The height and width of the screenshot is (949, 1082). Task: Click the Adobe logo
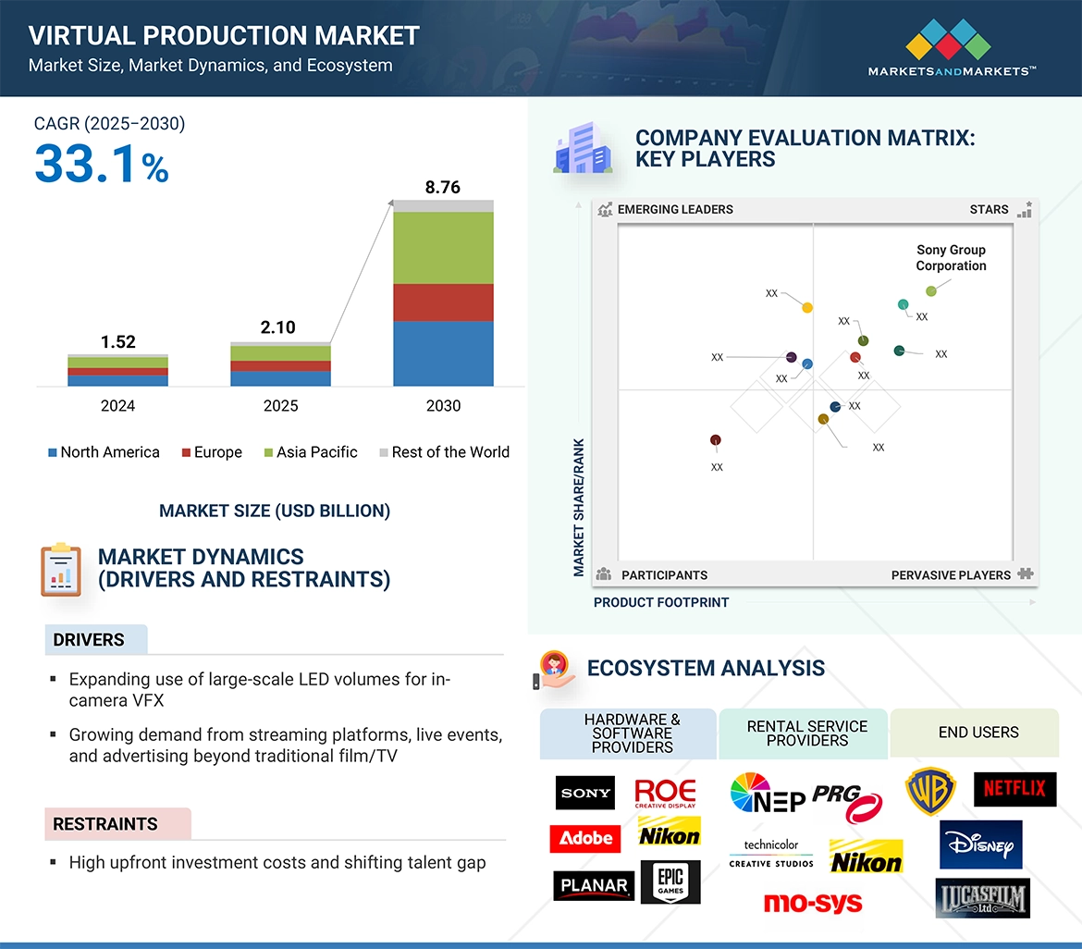(584, 838)
